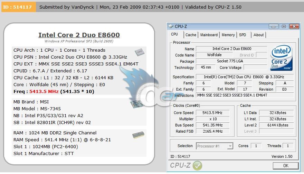Screen dimensions: 304x174
Task: Click the L1 Inst. value 32 KBytes
Action: [x=276, y=119]
